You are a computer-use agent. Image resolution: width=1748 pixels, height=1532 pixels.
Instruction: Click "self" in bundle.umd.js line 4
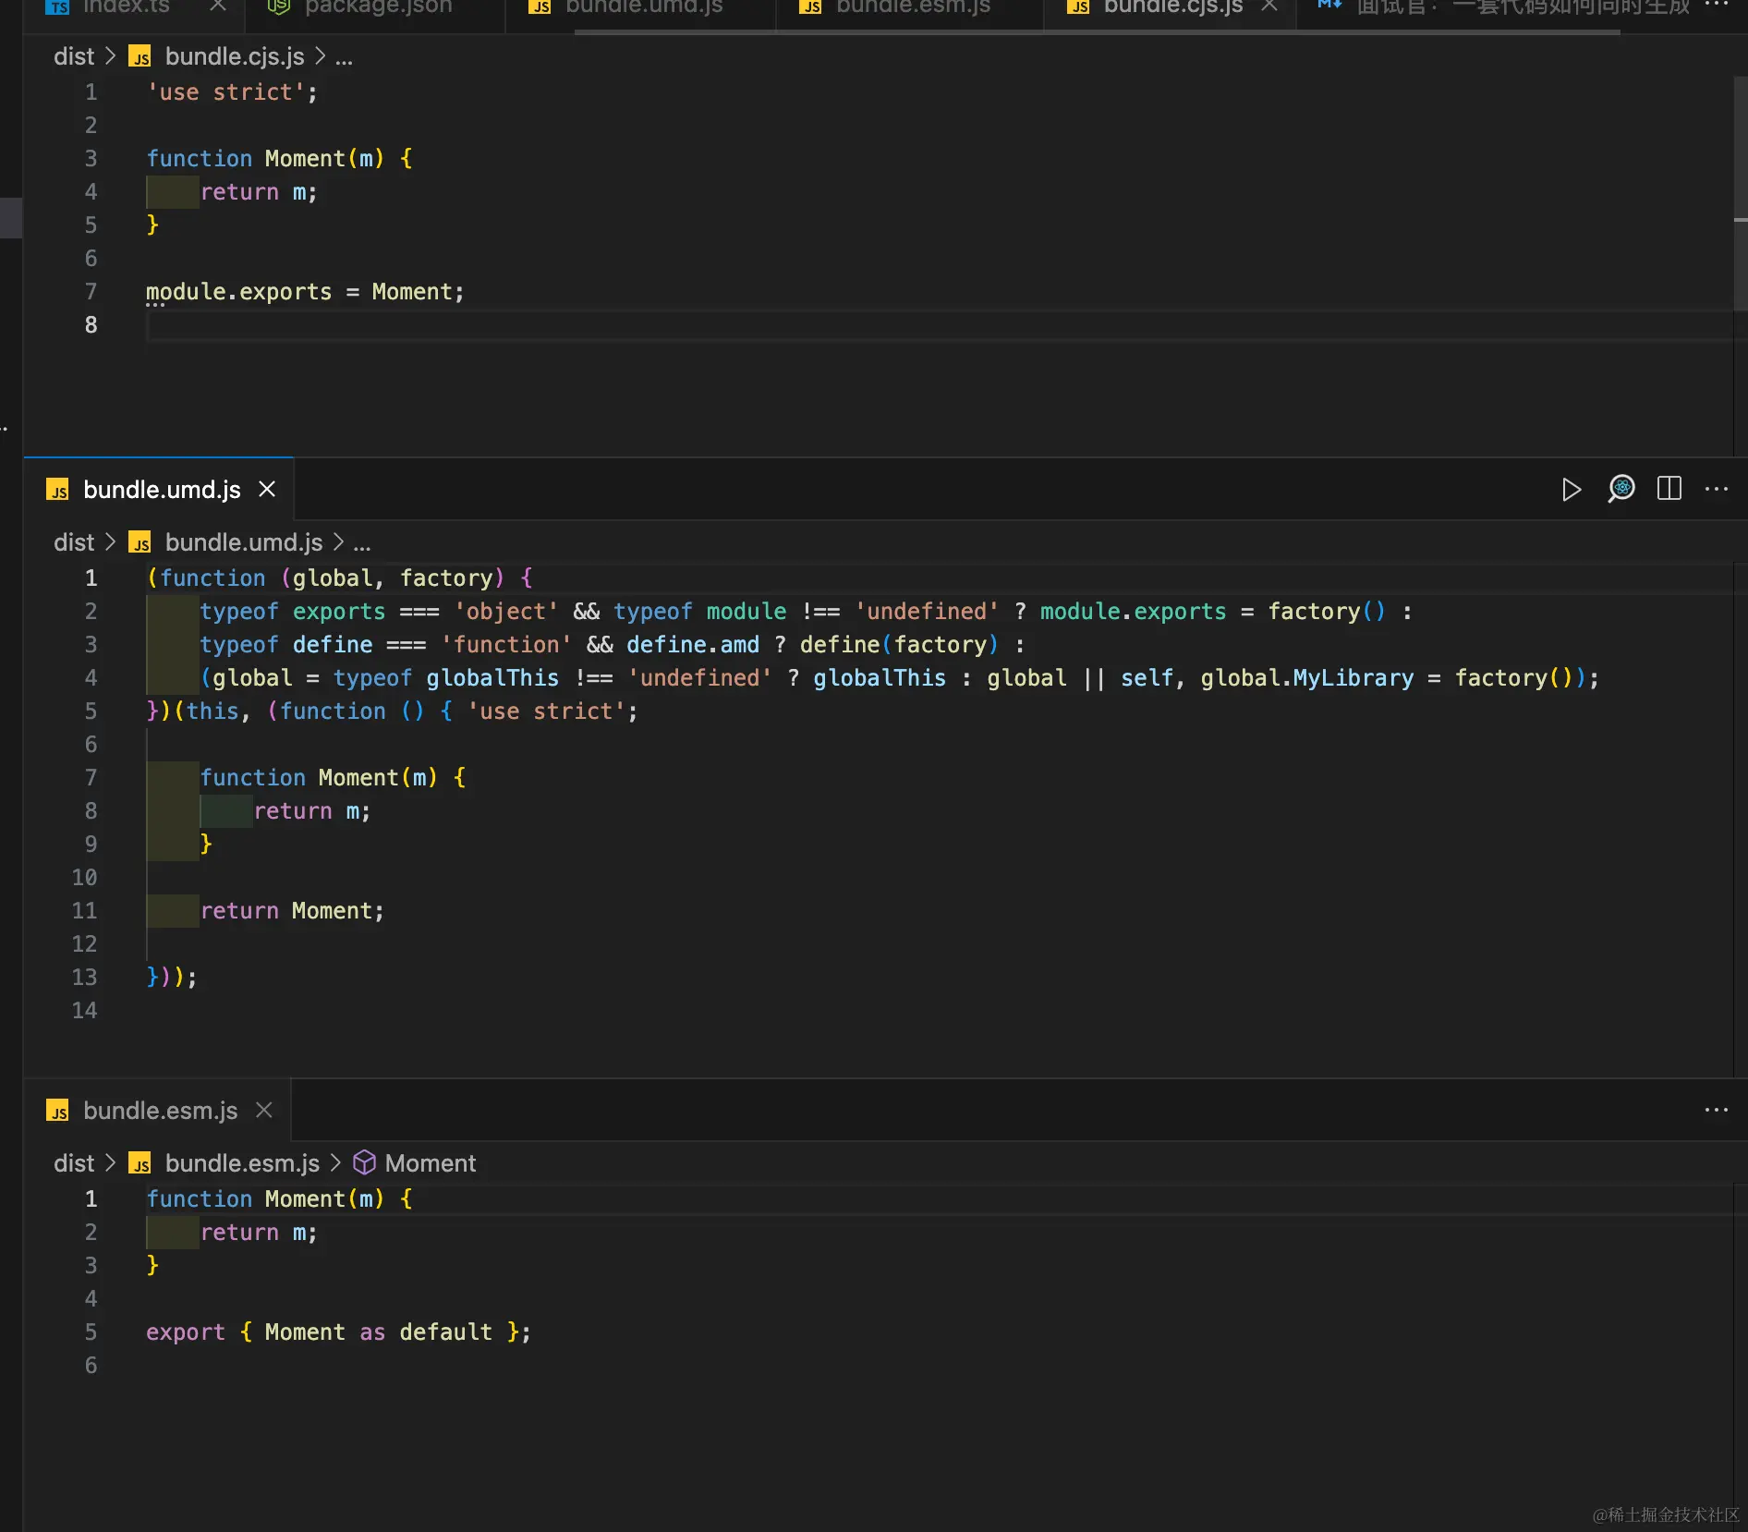click(1147, 678)
